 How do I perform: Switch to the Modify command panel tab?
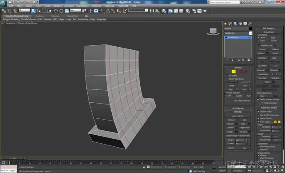point(231,24)
